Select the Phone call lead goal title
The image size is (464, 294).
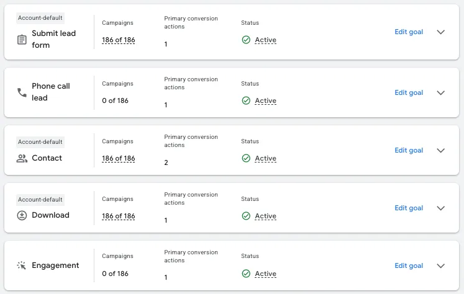point(50,92)
